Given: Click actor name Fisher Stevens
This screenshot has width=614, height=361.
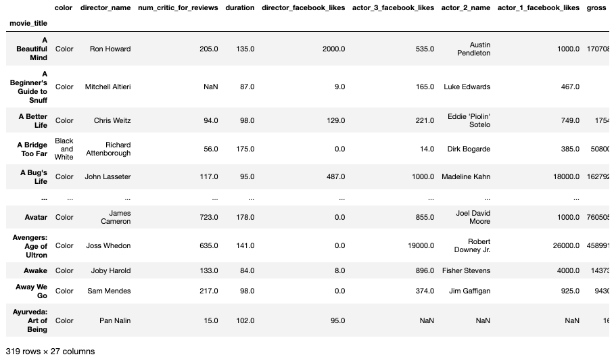Looking at the screenshot, I should point(466,270).
